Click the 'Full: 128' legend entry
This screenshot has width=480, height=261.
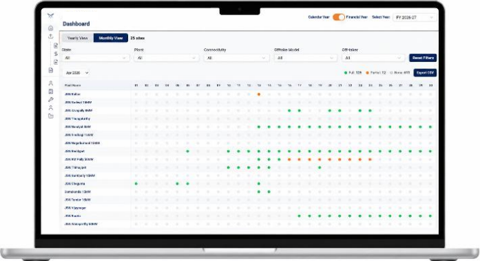pos(353,73)
